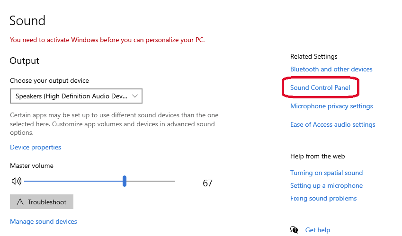
Task: Mute audio via the master volume speaker icon
Action: pos(17,181)
